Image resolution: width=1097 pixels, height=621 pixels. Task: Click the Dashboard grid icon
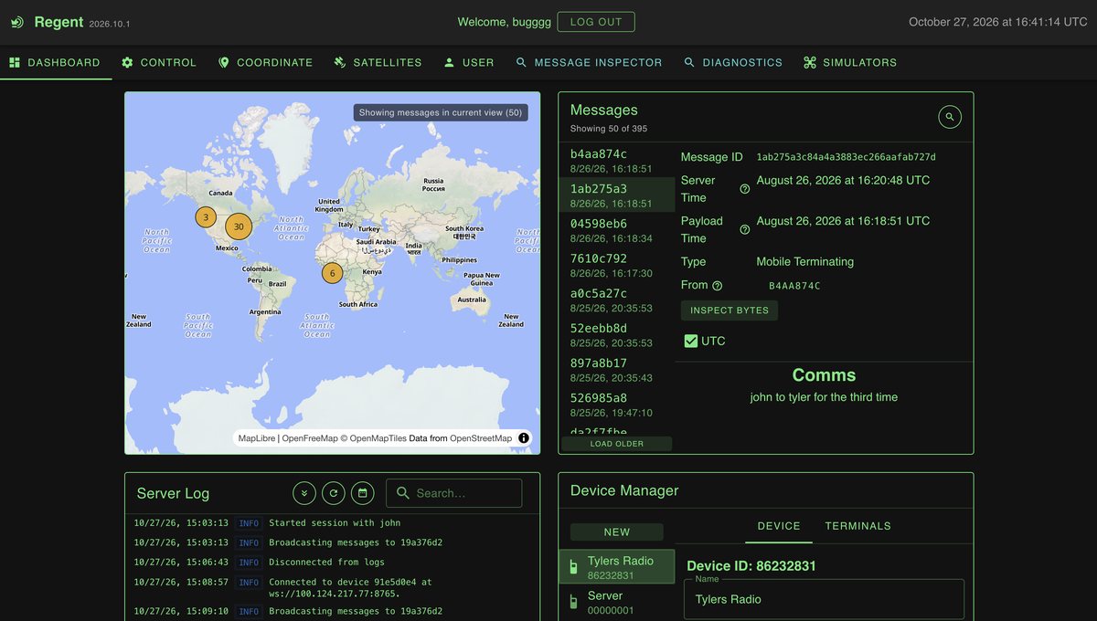[x=15, y=63]
